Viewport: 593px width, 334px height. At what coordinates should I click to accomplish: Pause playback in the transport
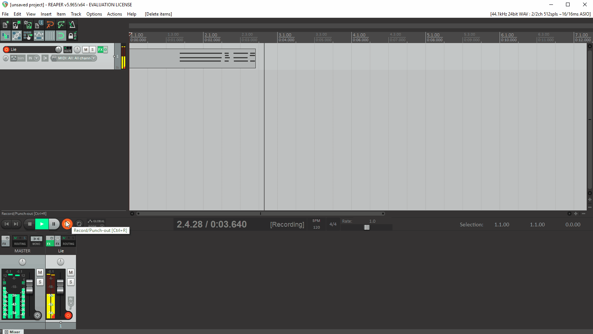(x=54, y=224)
